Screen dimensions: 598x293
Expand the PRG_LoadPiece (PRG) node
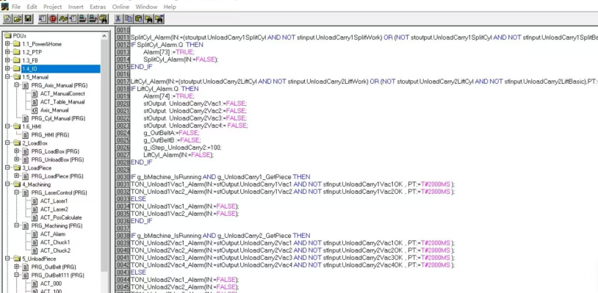[x=16, y=176]
